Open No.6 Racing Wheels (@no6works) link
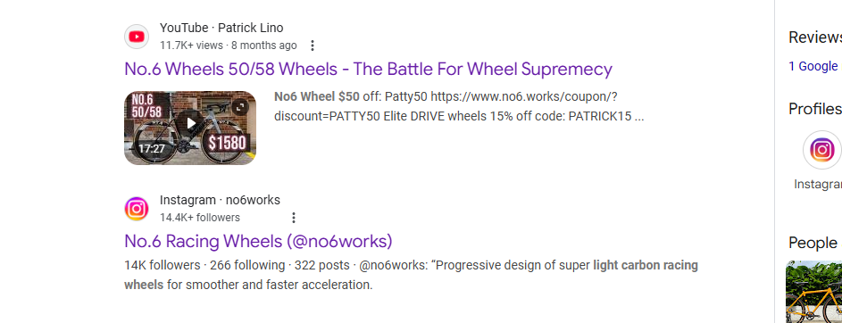This screenshot has width=842, height=323. (x=258, y=242)
